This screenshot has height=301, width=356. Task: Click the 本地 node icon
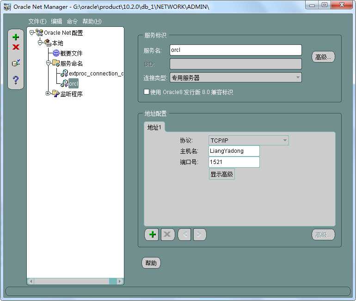tap(48, 43)
